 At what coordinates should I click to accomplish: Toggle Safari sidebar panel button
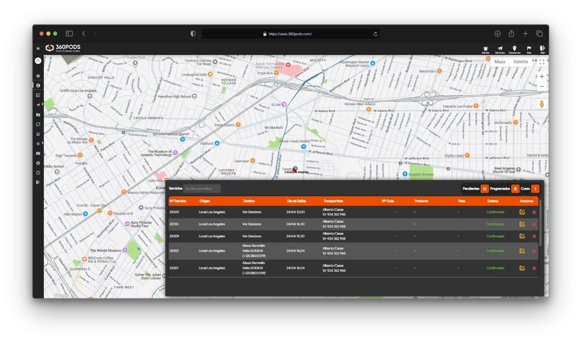69,34
